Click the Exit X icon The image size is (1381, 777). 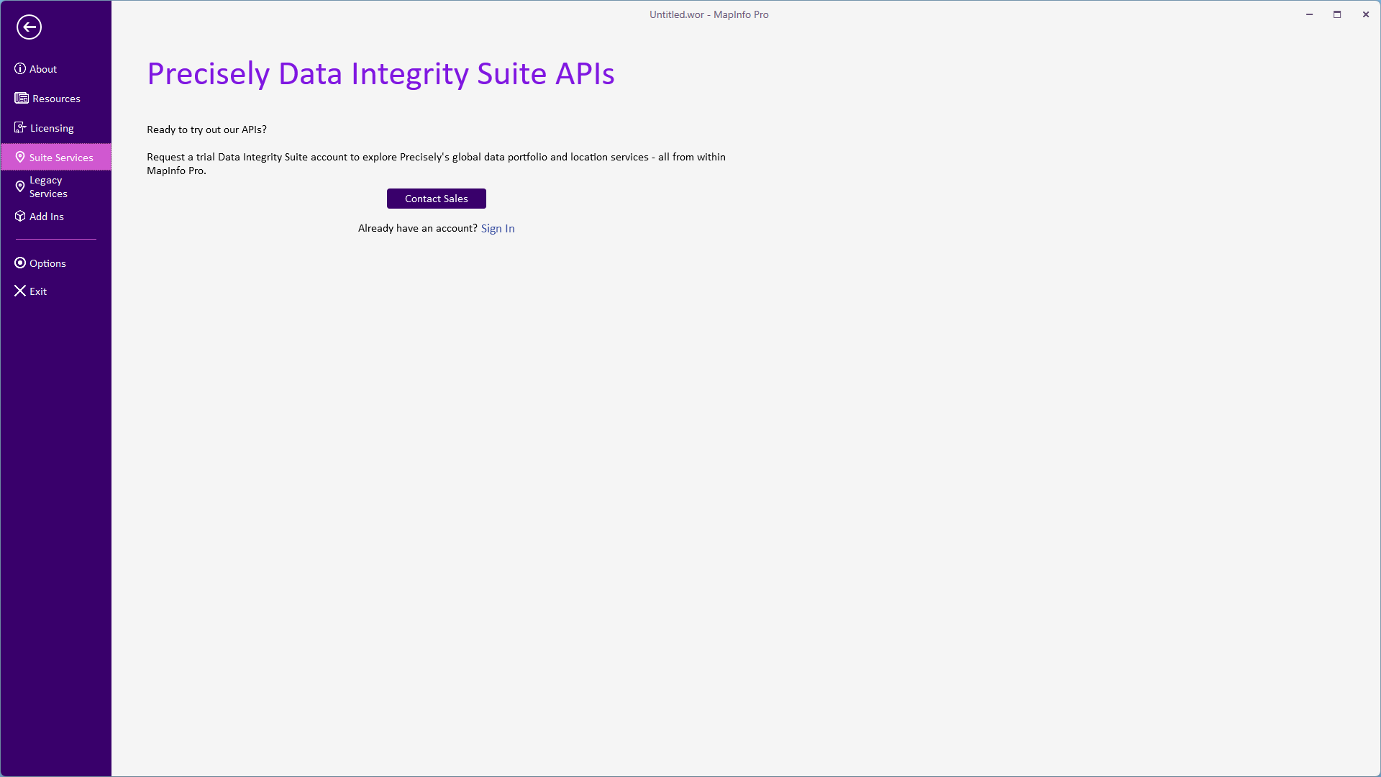point(20,291)
